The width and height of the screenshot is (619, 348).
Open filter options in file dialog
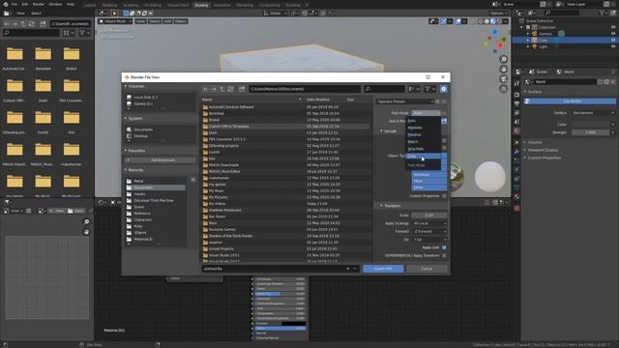click(x=429, y=89)
